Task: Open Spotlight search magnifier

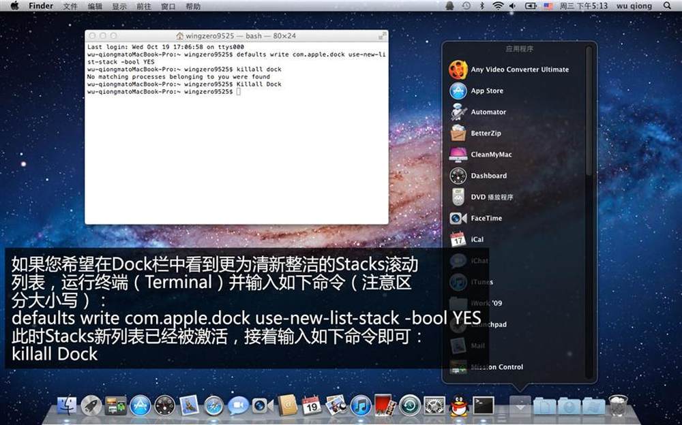Action: 667,5
